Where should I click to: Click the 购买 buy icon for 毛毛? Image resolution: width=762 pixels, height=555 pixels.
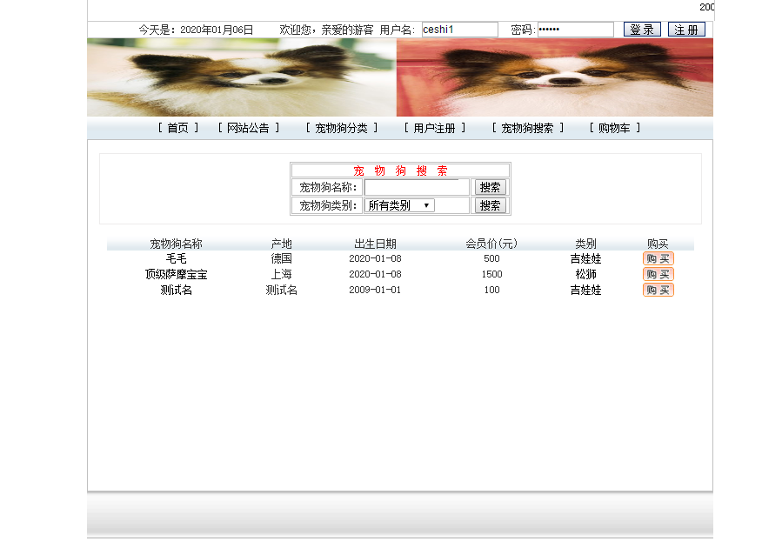(x=658, y=258)
